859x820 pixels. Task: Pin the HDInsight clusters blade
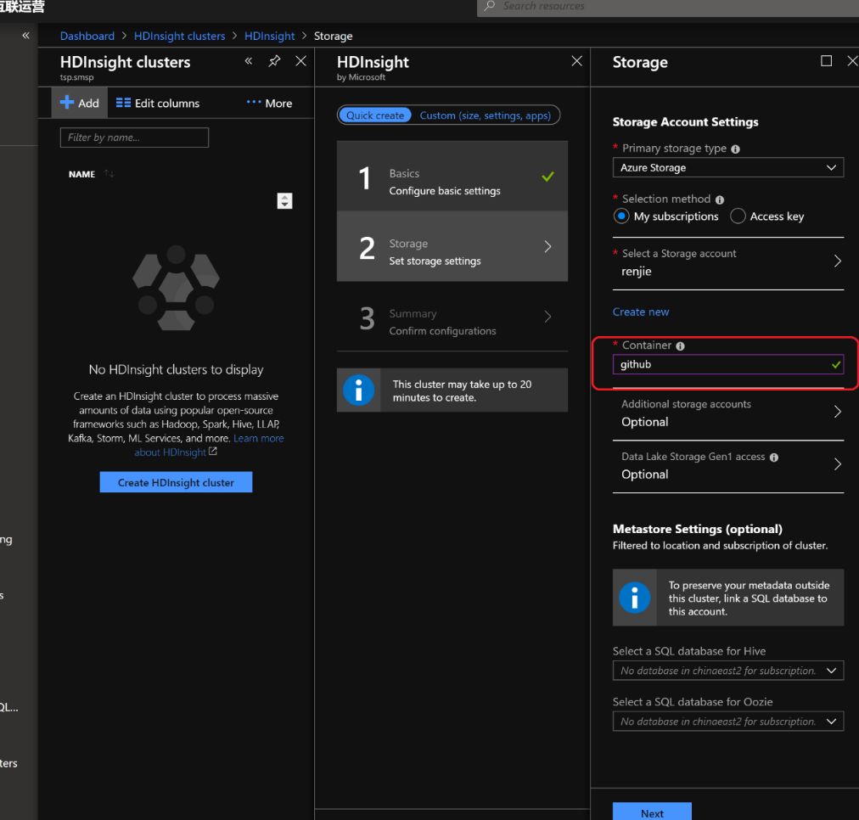click(x=274, y=61)
